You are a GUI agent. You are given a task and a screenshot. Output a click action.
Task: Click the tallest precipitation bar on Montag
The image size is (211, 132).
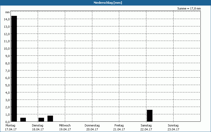coord(14,69)
